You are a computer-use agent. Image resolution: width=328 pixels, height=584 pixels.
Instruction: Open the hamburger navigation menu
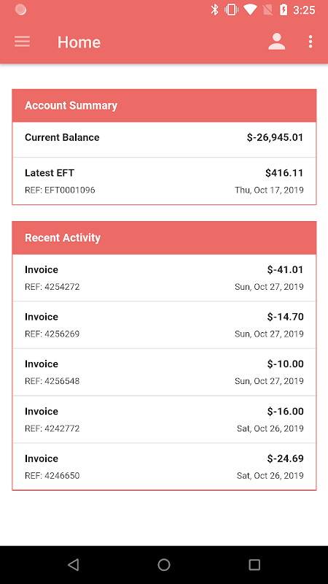[23, 42]
